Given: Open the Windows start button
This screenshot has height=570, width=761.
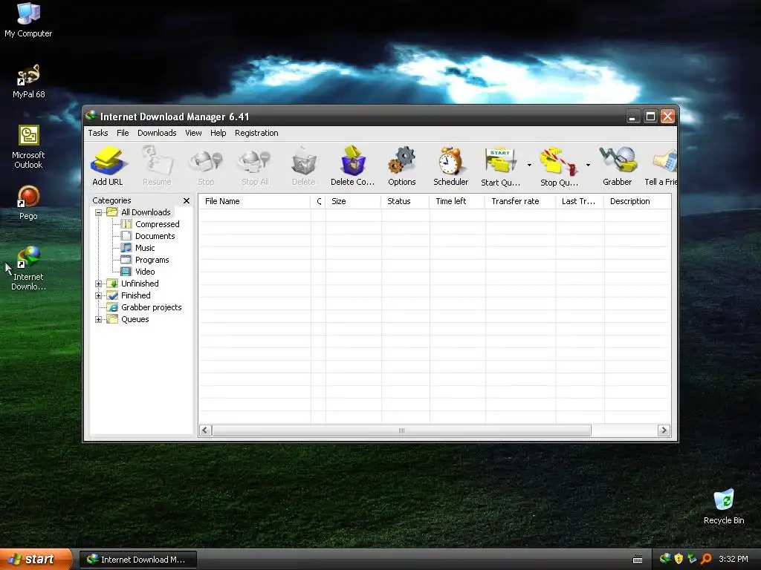Looking at the screenshot, I should [x=36, y=560].
